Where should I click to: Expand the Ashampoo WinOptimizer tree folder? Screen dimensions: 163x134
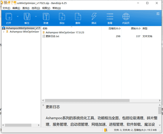tap(4, 32)
